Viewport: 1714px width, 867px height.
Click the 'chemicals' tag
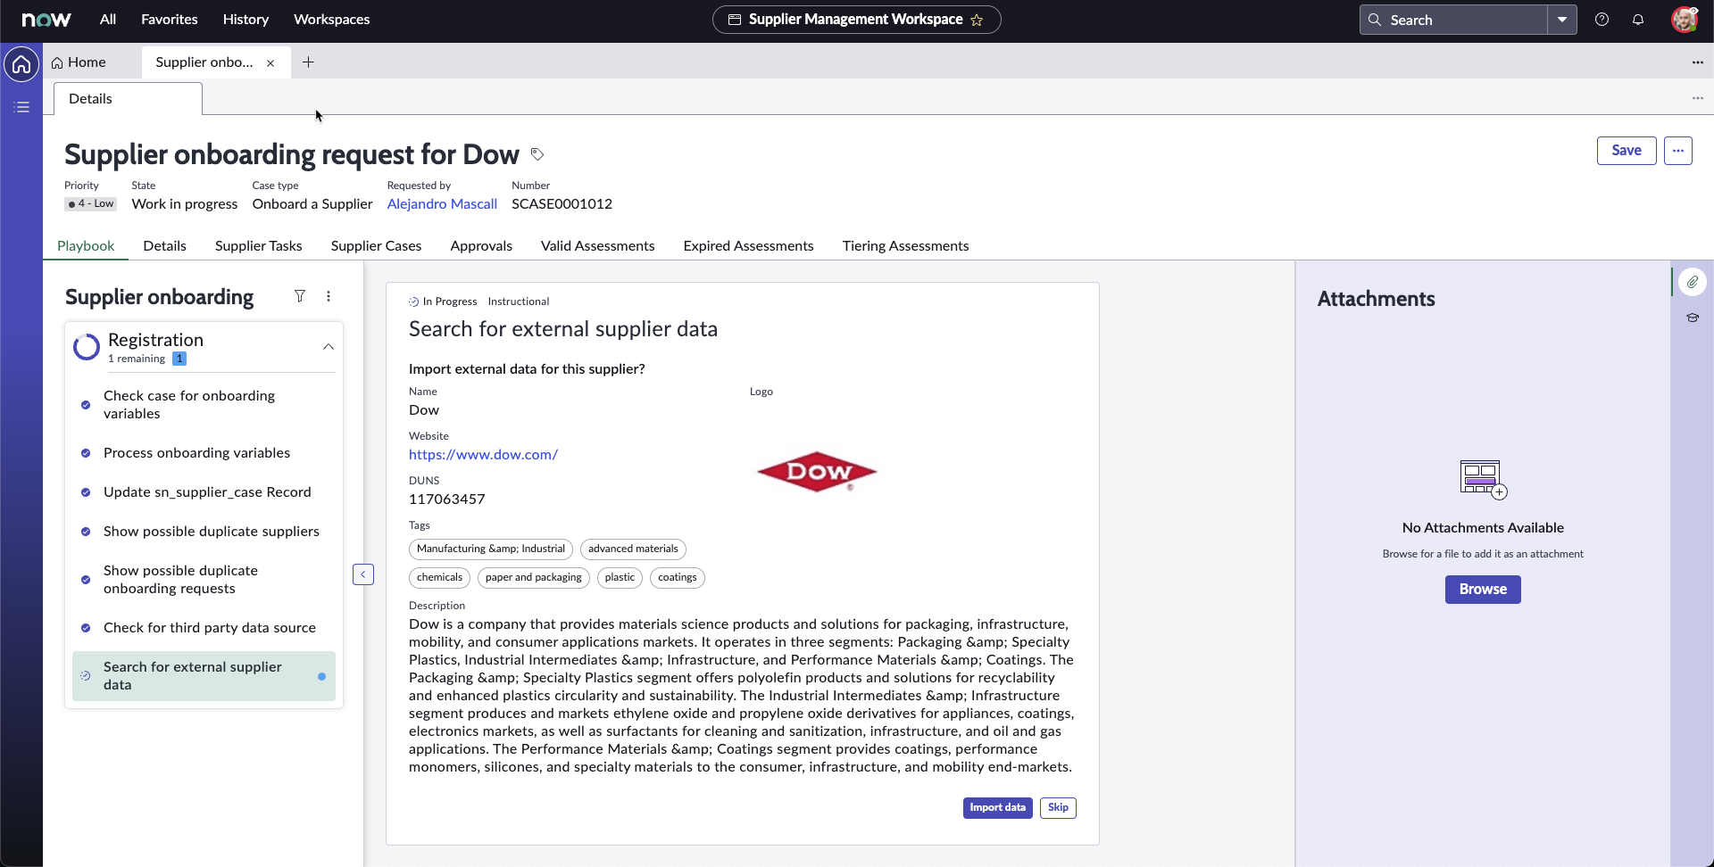click(439, 578)
